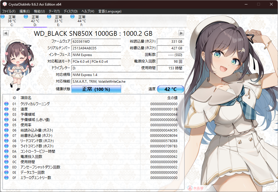Open the ディスク(D) menu
This screenshot has height=192, width=278.
tap(70, 11)
